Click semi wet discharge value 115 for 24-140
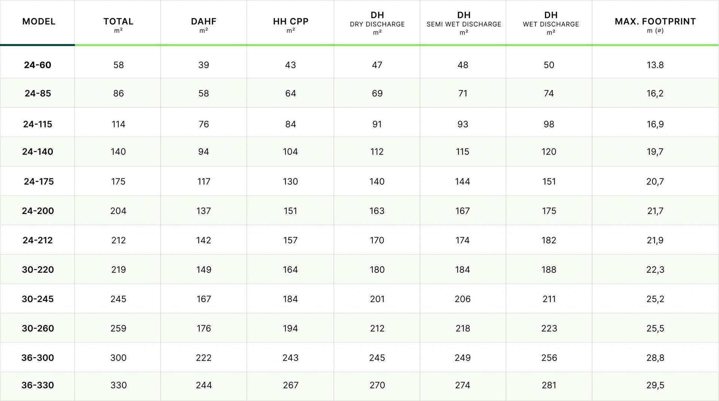 click(x=462, y=151)
